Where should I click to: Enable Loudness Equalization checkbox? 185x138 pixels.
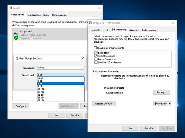[x=96, y=62]
